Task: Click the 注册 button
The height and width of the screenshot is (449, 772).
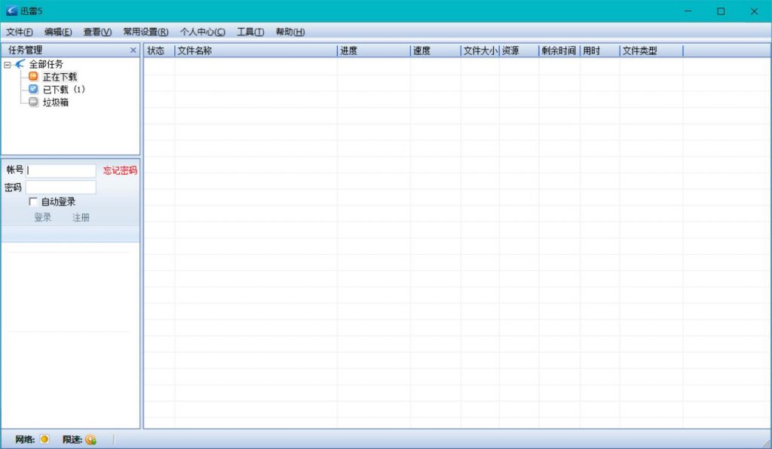Action: click(x=81, y=218)
